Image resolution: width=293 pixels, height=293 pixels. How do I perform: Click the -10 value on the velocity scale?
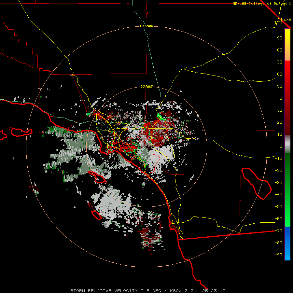point(278,159)
